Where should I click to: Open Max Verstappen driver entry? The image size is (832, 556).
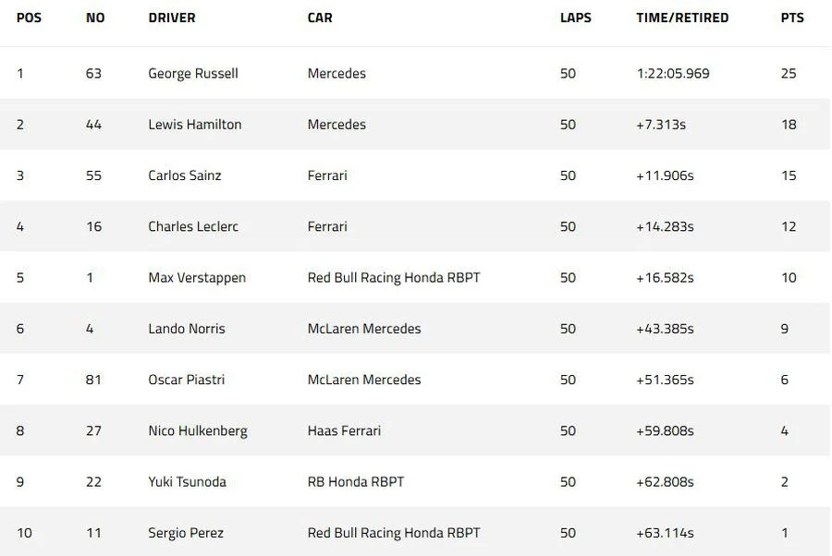(197, 278)
